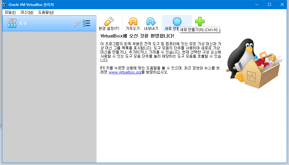
Task: Minimize the VirtualBox Manager window
Action: (x=257, y=4)
